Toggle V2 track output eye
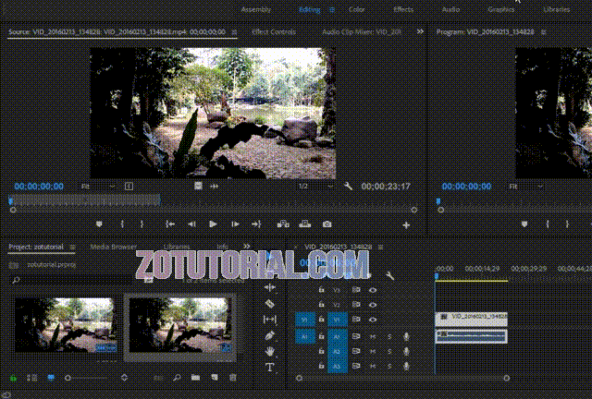Screen dimensions: 592x399 (373, 305)
